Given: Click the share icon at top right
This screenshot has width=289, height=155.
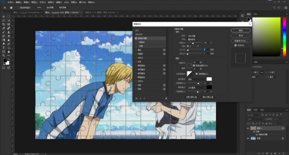Looking at the screenshot, I should 286,7.
